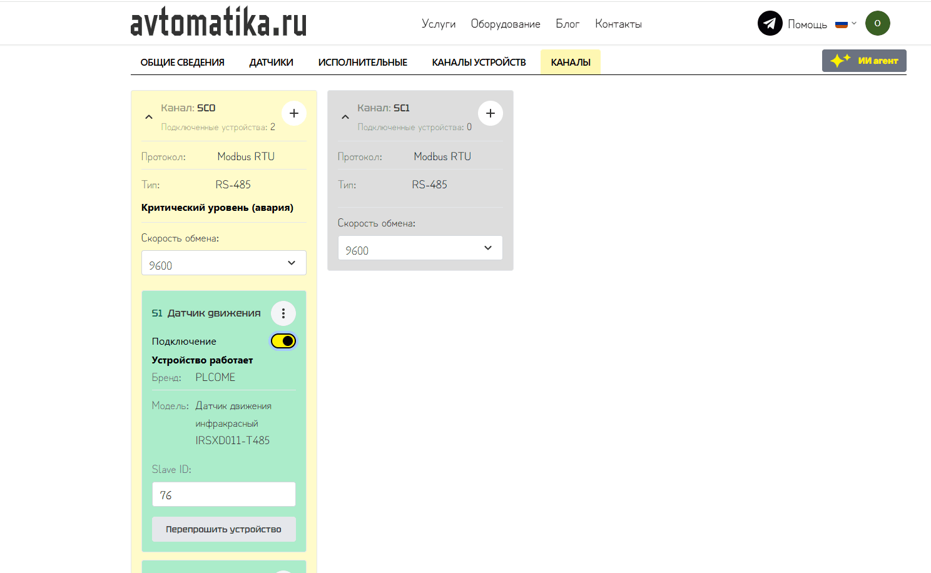Click 'Устройство работает' status text
931x573 pixels.
point(202,360)
